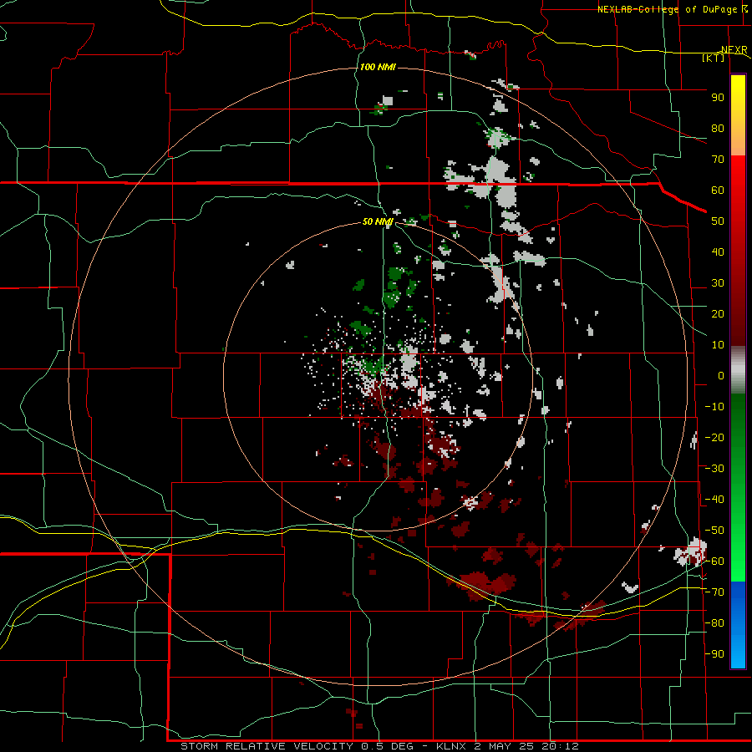Click the positive '70' velocity scale label
This screenshot has width=752, height=752.
[718, 160]
